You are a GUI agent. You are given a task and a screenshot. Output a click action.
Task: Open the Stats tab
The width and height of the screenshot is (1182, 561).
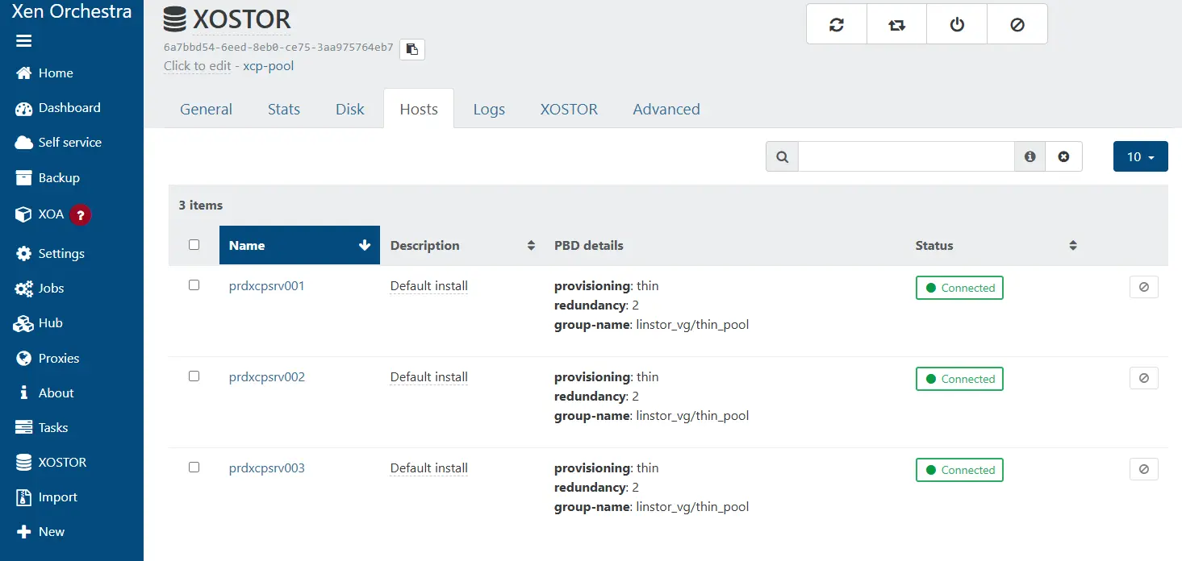point(283,109)
